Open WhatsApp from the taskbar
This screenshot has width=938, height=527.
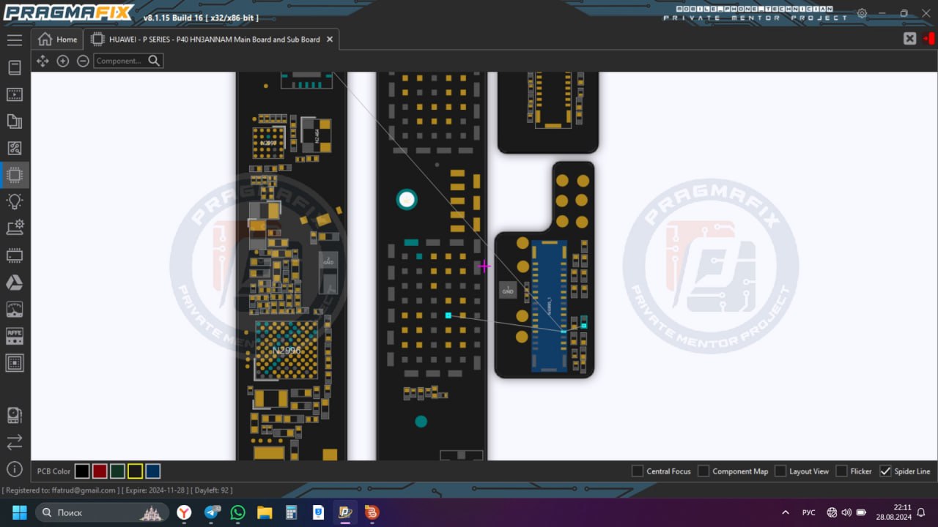pyautogui.click(x=237, y=512)
